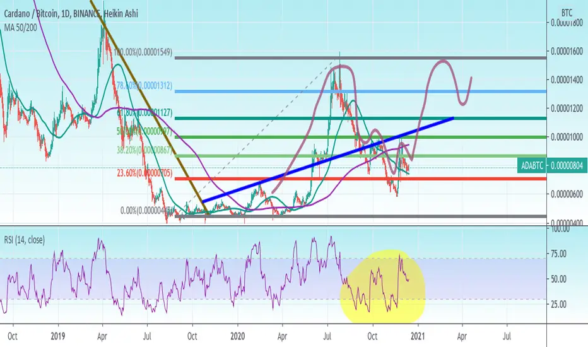Screen dimensions: 588x347
Task: Click the 0.00001400 price axis value
Action: (567, 79)
